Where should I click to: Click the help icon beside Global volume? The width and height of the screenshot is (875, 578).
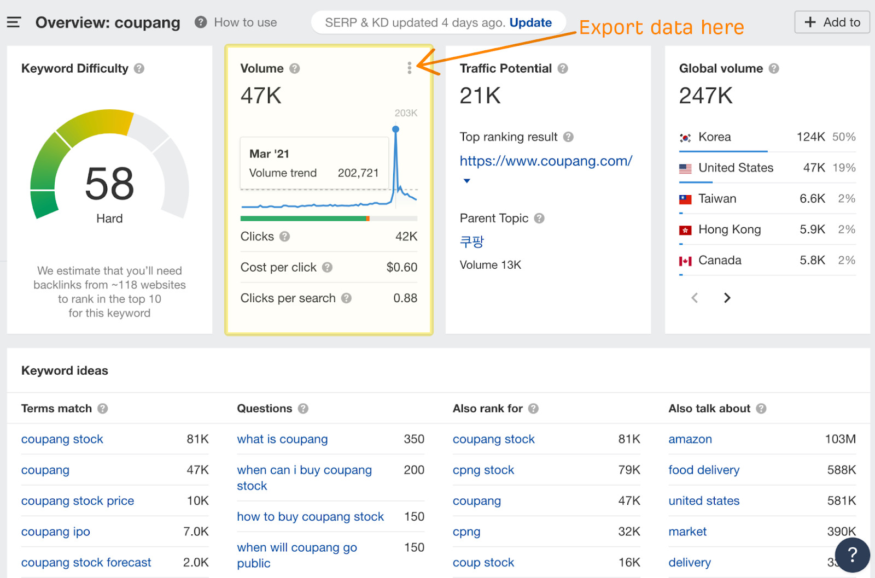pos(774,69)
